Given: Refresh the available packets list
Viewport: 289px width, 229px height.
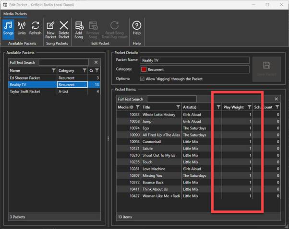Looking at the screenshot, I should (x=35, y=29).
